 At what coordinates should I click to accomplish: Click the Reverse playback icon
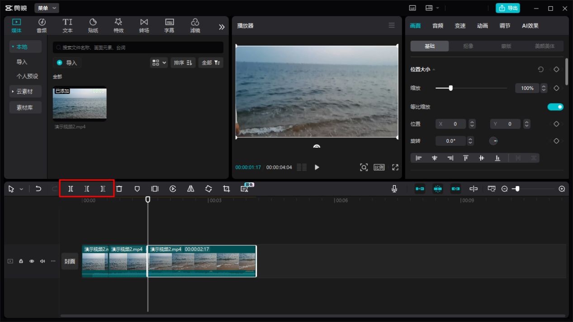[x=173, y=189]
